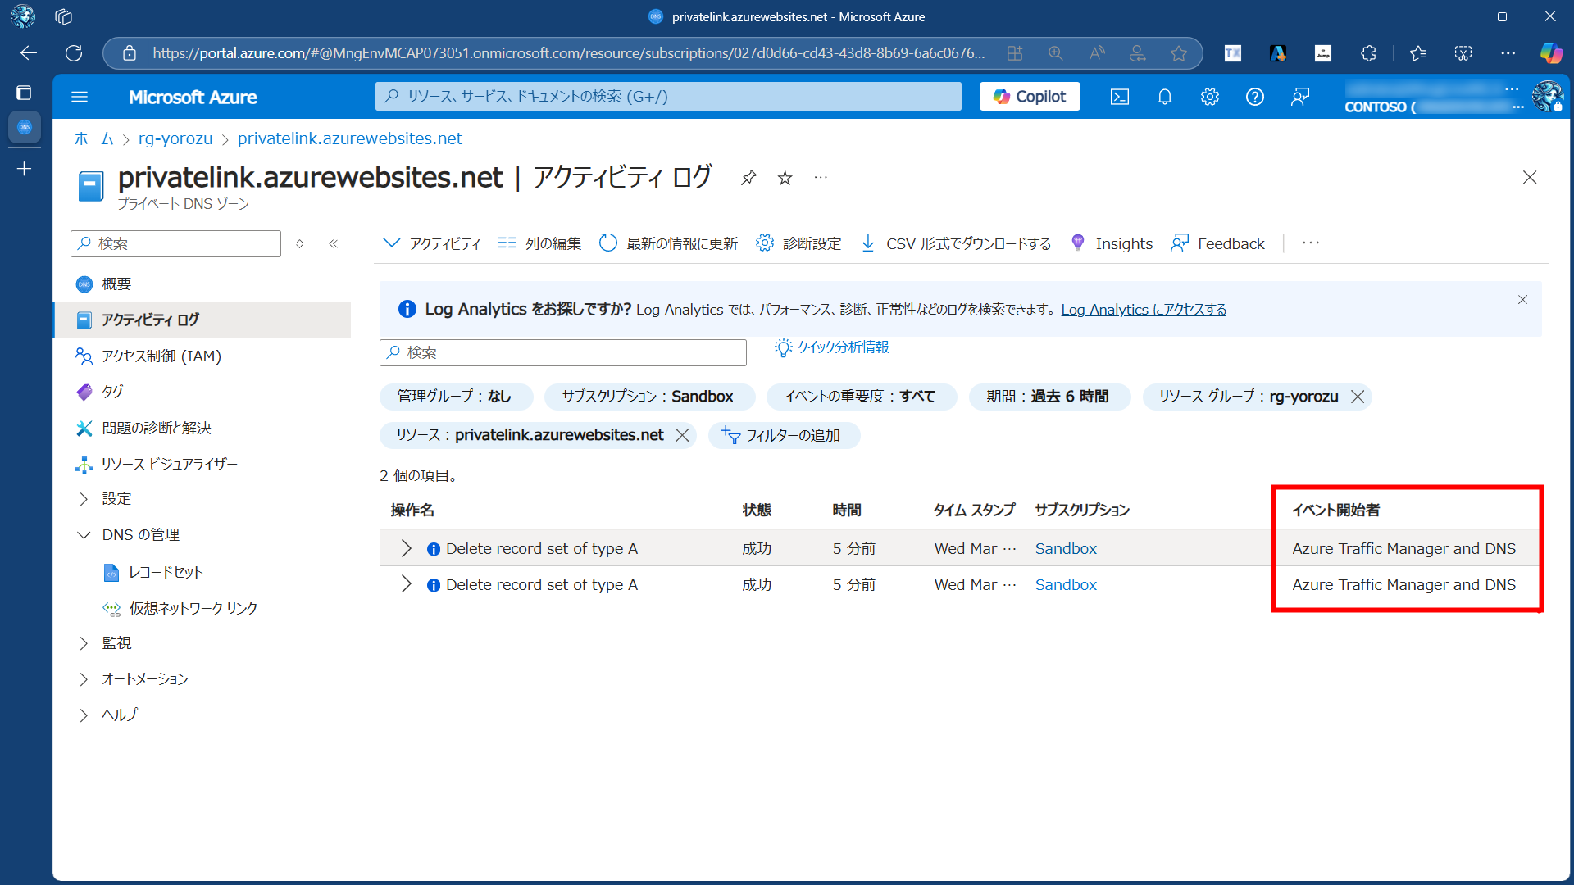Click the refresh latest information icon
The height and width of the screenshot is (885, 1574).
608,243
